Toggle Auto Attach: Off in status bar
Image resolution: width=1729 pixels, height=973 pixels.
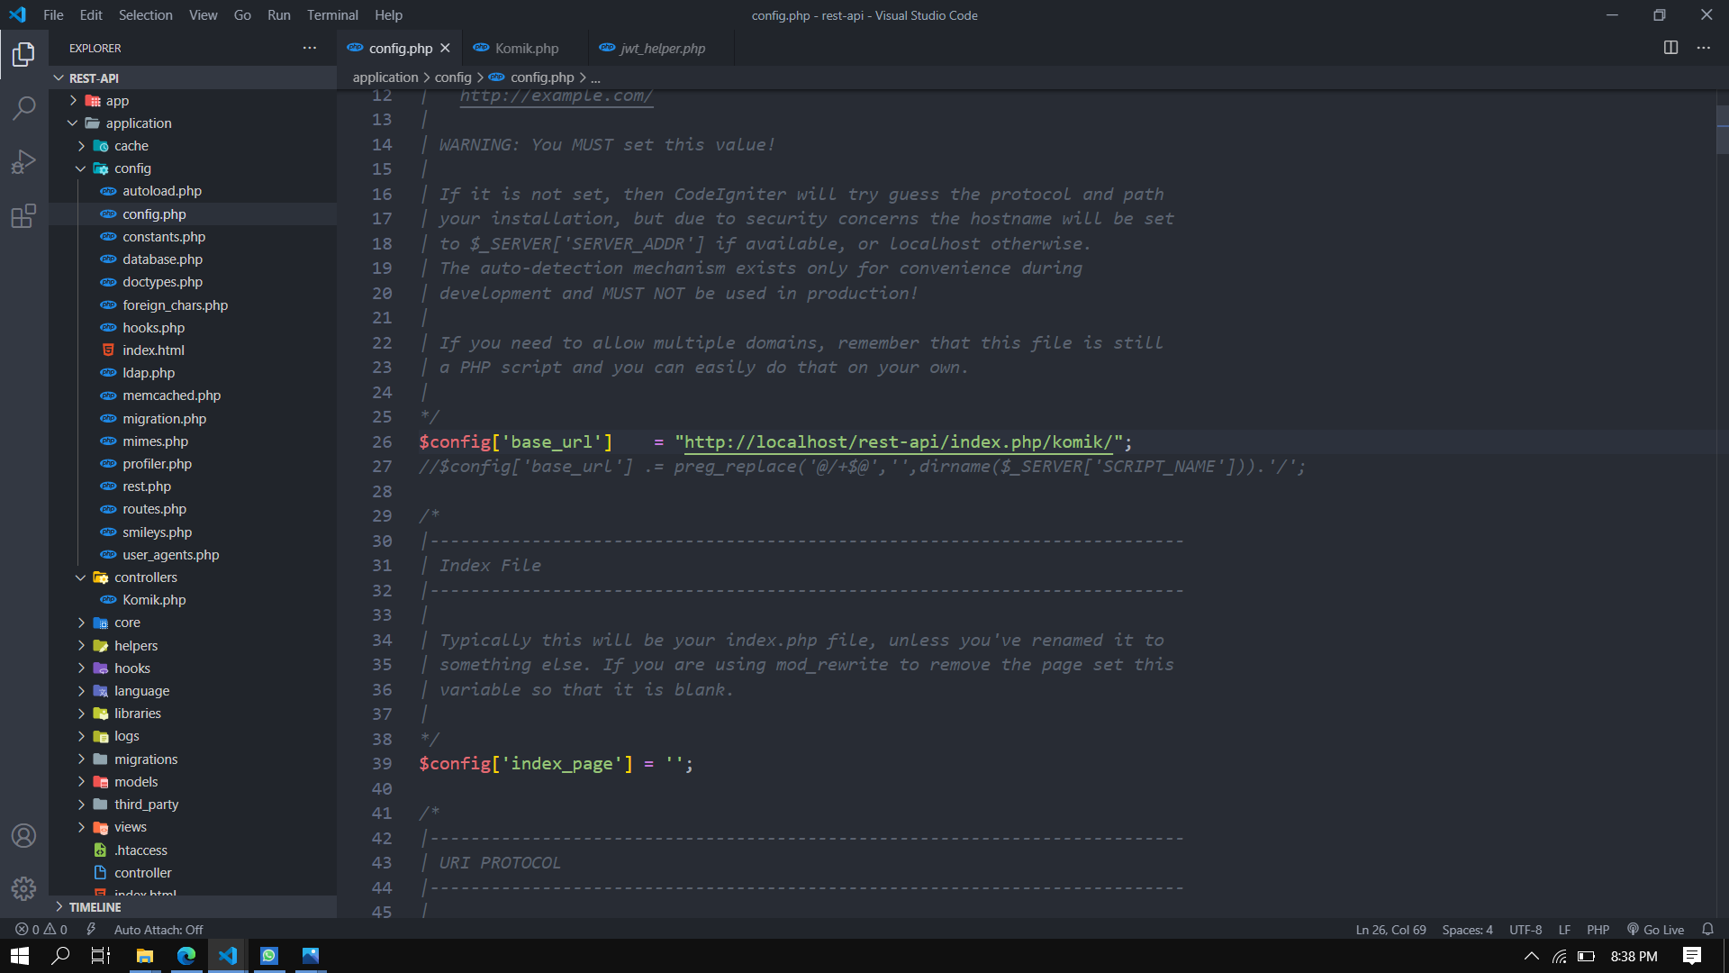tap(158, 929)
